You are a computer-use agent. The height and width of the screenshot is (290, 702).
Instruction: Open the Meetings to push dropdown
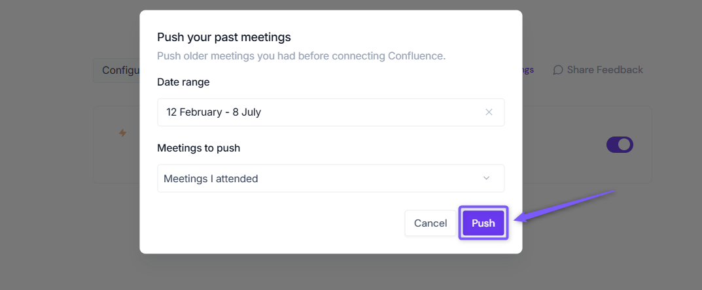tap(331, 178)
